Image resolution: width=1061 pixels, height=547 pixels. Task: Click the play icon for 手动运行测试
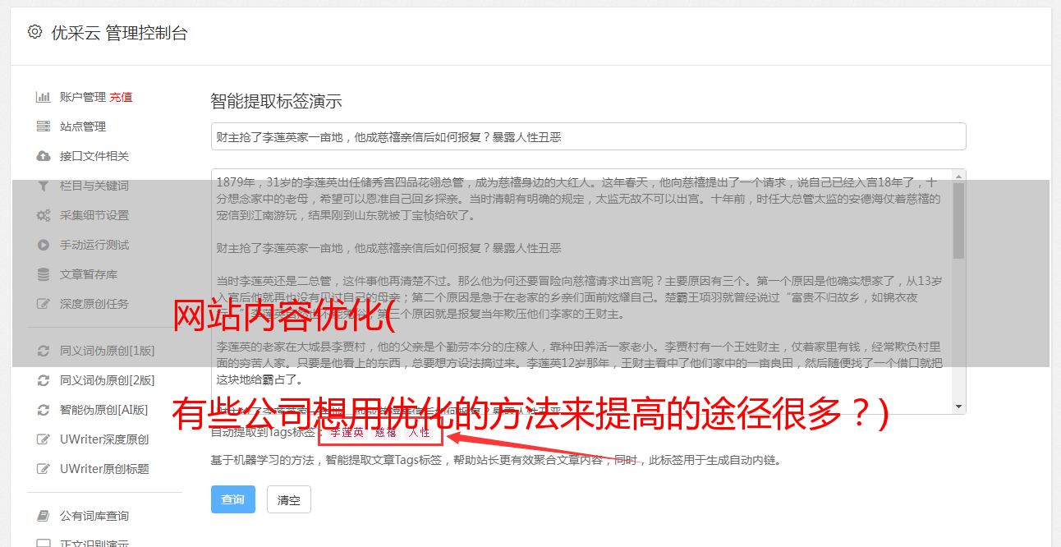[43, 245]
